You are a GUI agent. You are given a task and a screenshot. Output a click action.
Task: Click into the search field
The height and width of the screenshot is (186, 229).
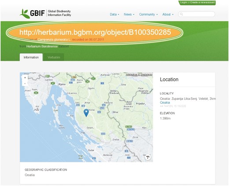click(197, 14)
